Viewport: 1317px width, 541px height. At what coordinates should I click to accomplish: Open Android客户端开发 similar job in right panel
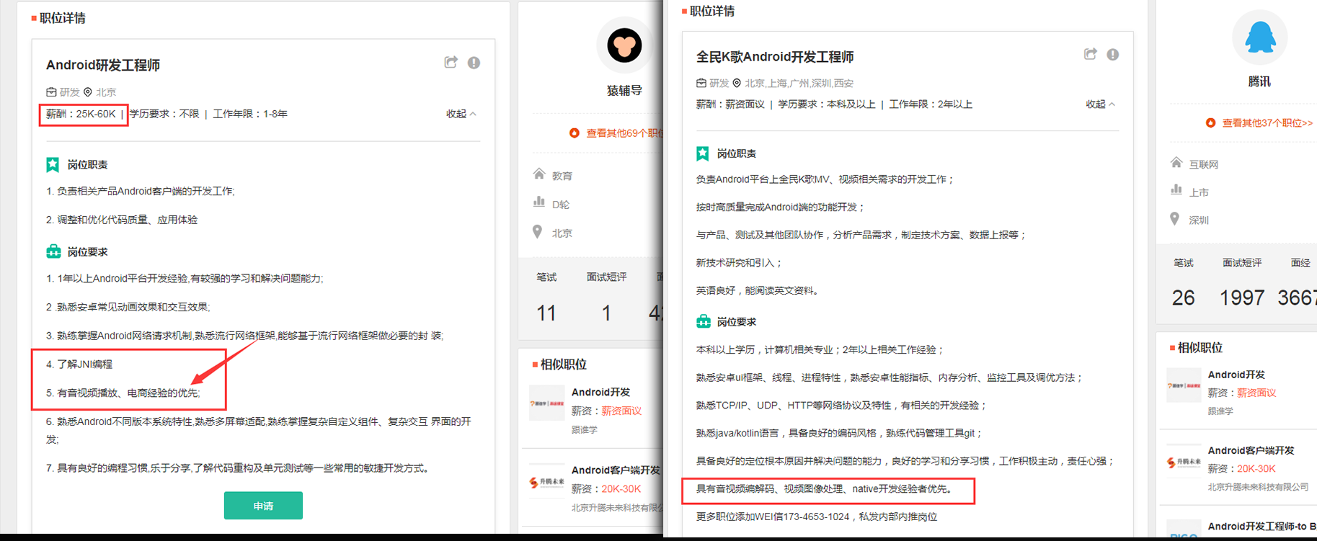[x=1251, y=450]
